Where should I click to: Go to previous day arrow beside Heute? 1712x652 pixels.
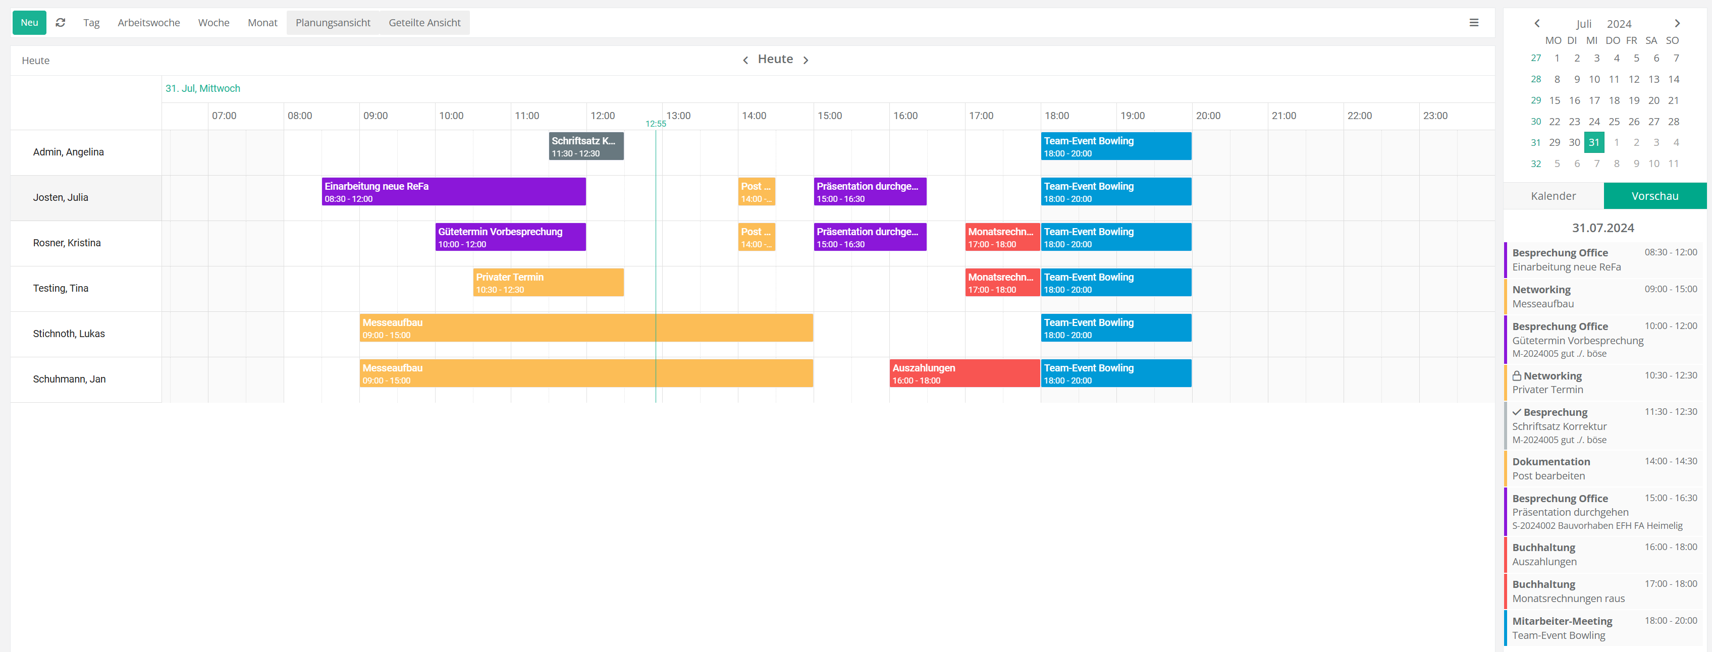click(x=745, y=61)
